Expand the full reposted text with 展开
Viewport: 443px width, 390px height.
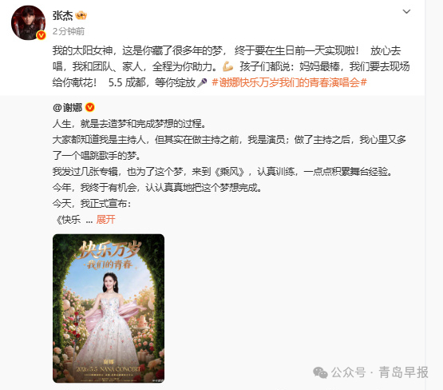click(106, 220)
